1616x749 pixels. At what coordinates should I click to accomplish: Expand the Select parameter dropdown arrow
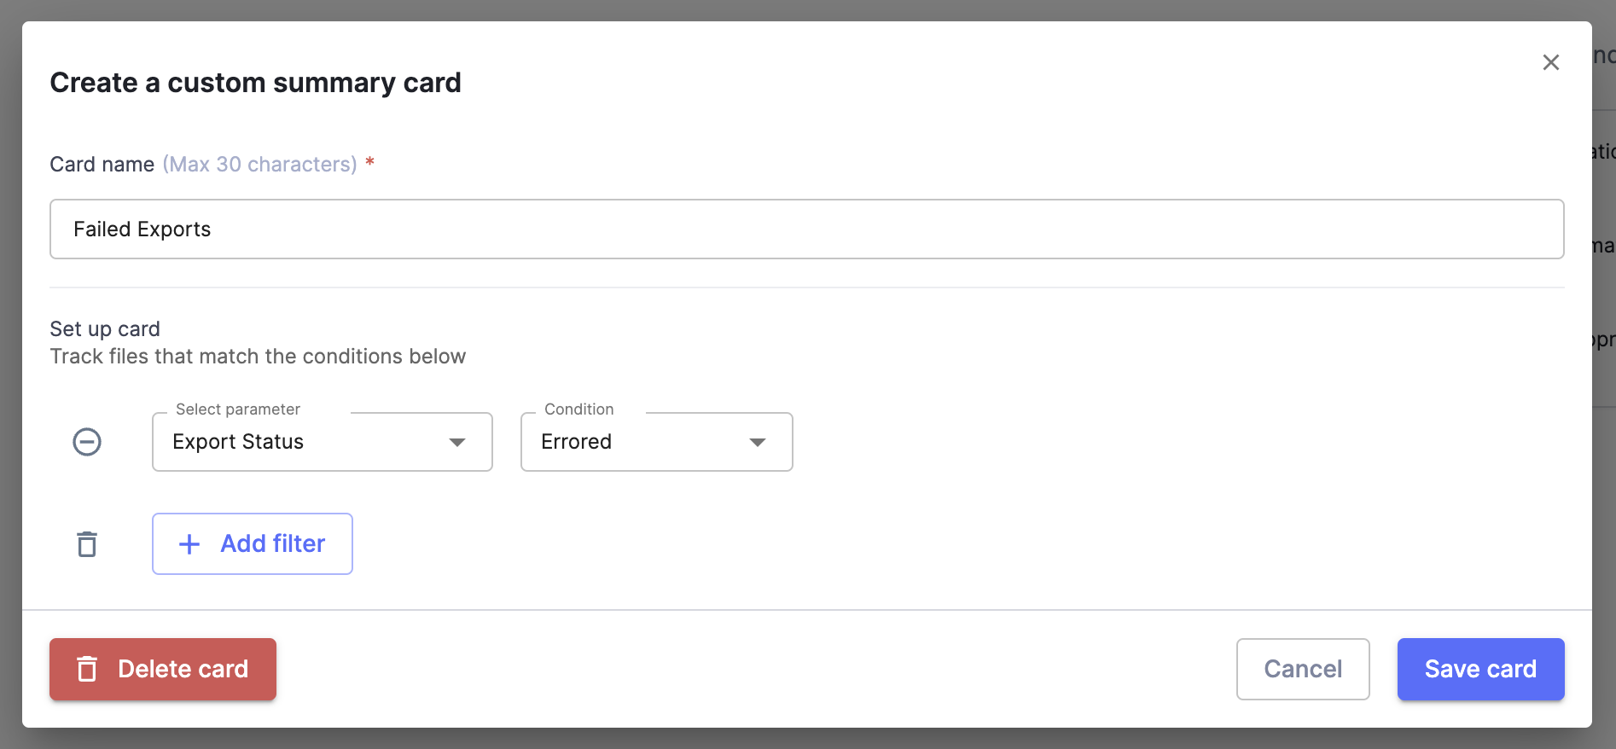click(x=457, y=442)
